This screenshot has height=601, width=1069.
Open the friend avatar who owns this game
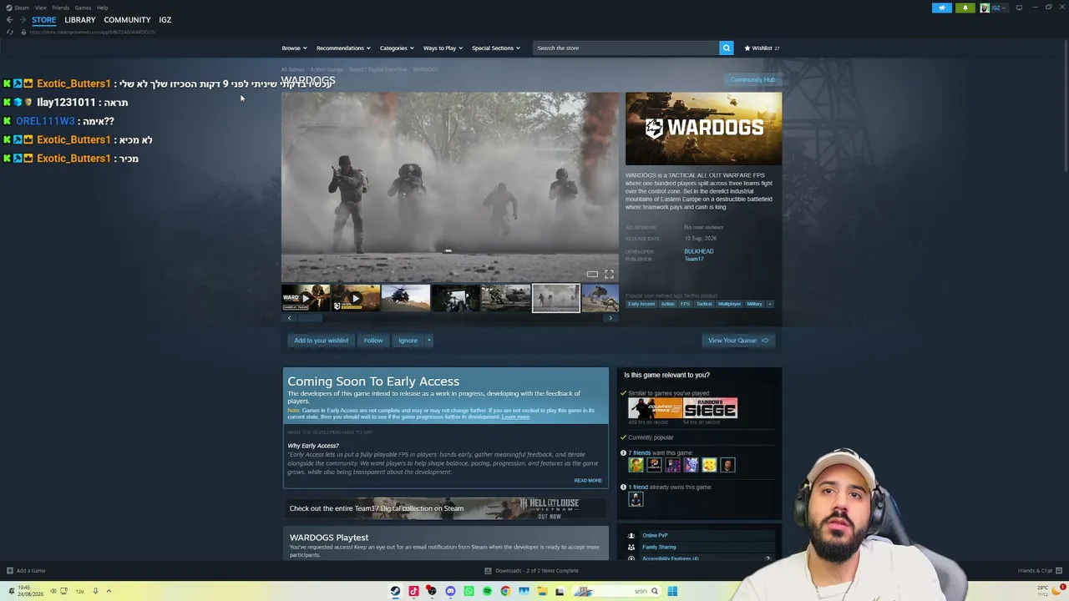coord(636,499)
